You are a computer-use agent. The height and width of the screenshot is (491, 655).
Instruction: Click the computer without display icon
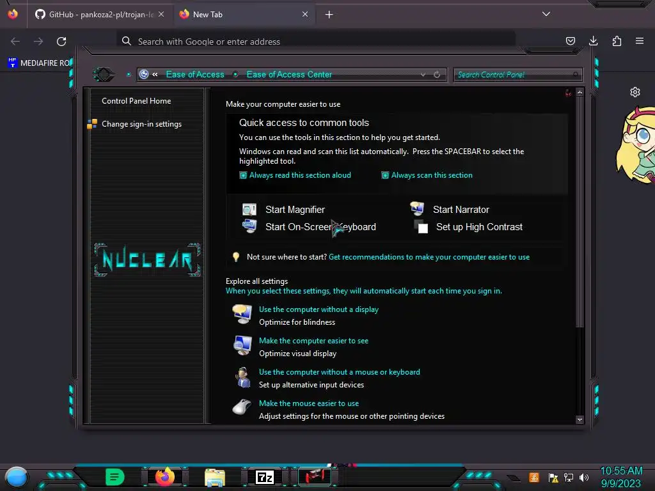(242, 315)
